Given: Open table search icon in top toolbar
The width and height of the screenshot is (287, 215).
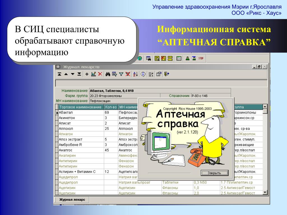Looking at the screenshot, I should click(x=149, y=59).
